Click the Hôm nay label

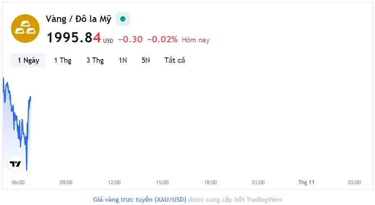[195, 40]
